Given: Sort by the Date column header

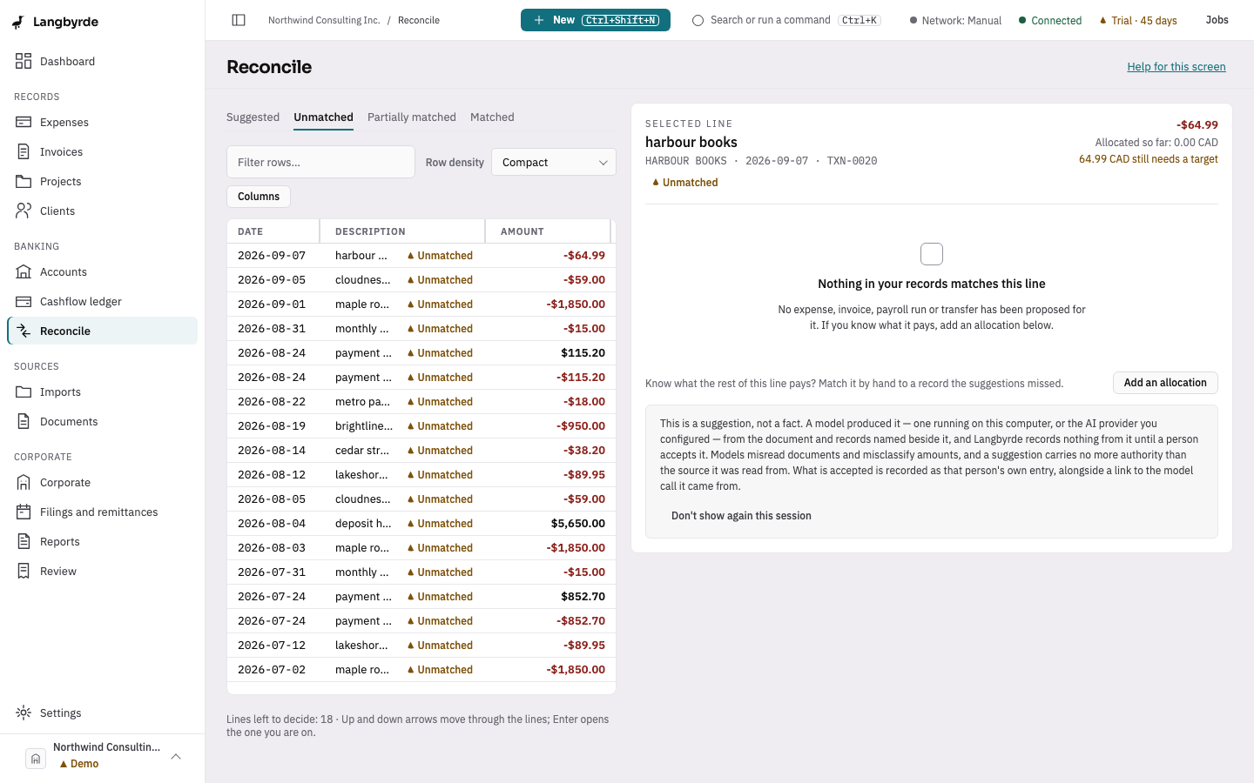Looking at the screenshot, I should pyautogui.click(x=273, y=231).
